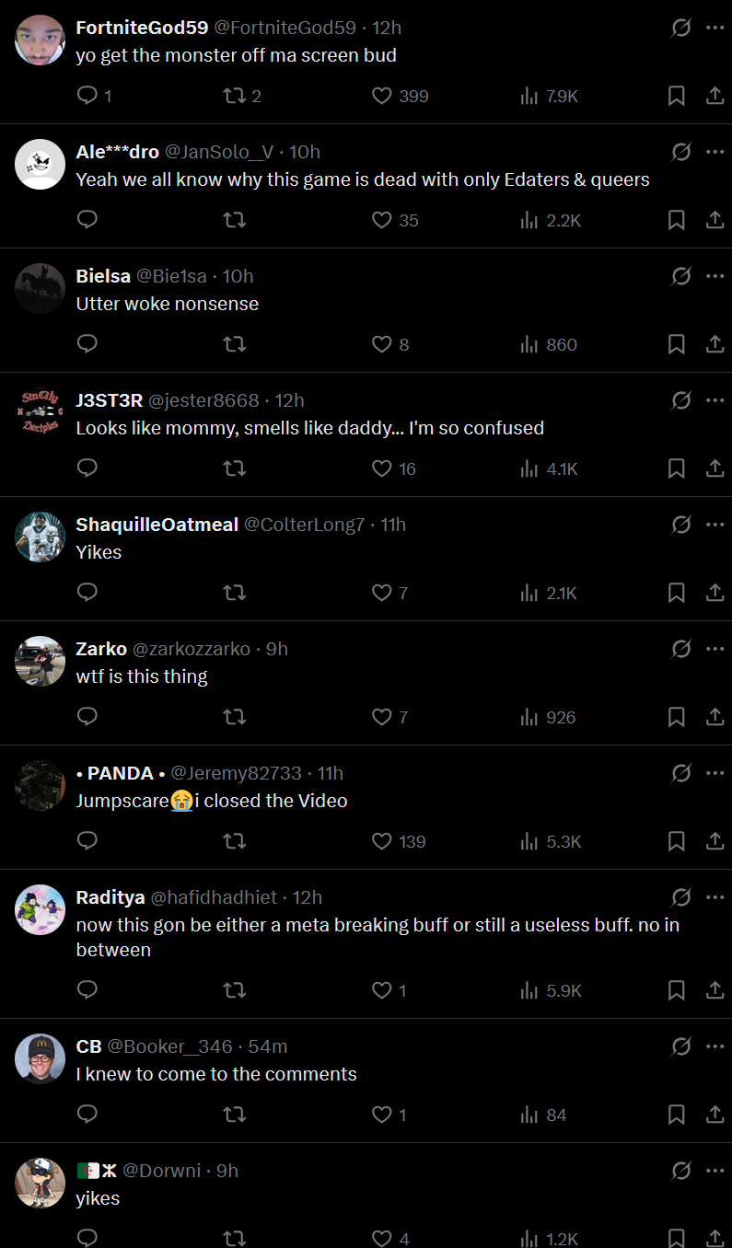Open more options for Raditya's reply
The image size is (732, 1248).
(x=715, y=897)
